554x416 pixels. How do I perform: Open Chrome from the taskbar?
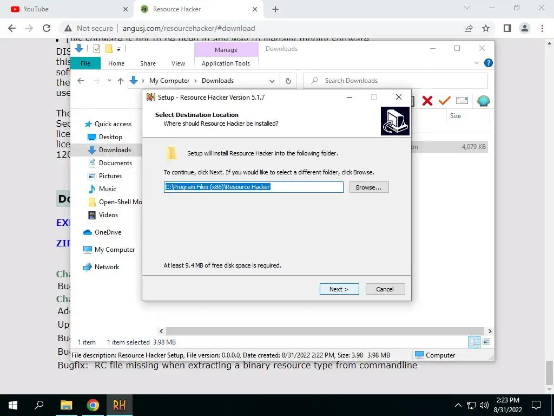(x=93, y=405)
